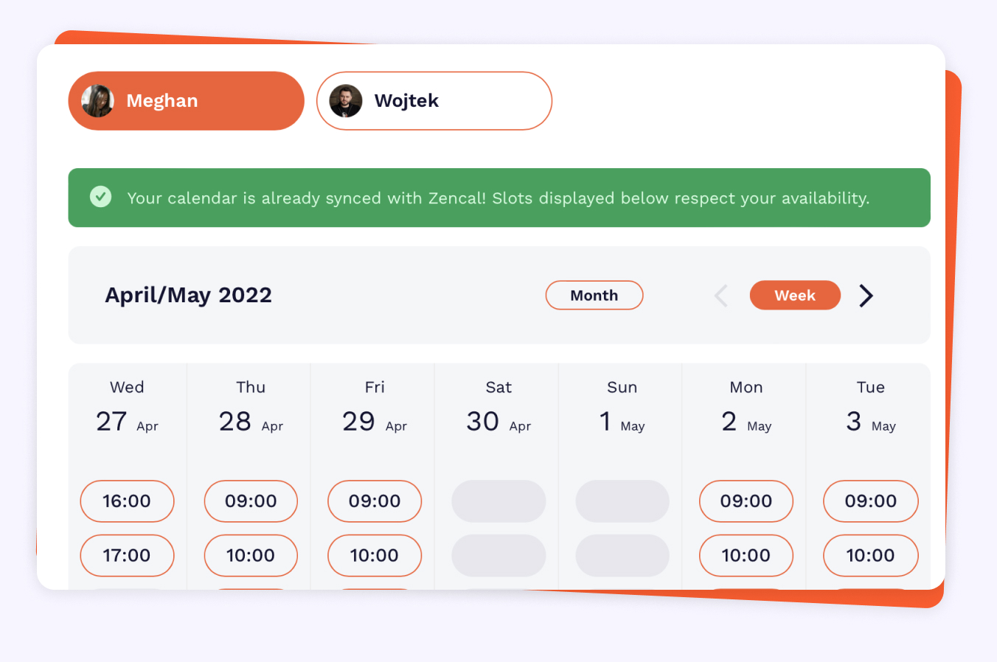Image resolution: width=997 pixels, height=662 pixels.
Task: Go to next week with right chevron
Action: pyautogui.click(x=866, y=296)
